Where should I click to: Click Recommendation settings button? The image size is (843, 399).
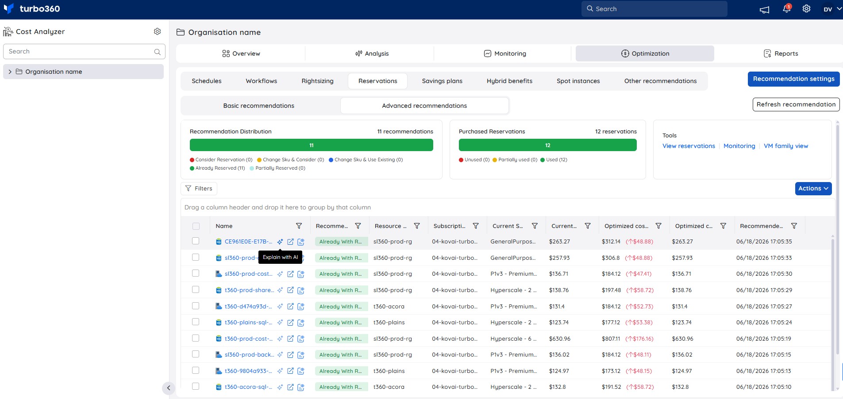point(793,79)
